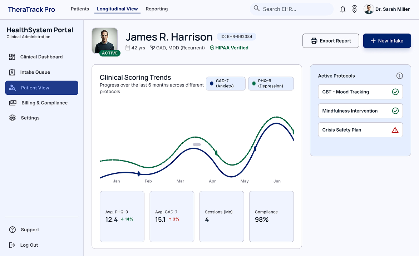Click the HIPAA Verified label
Image resolution: width=419 pixels, height=256 pixels.
[x=232, y=48]
